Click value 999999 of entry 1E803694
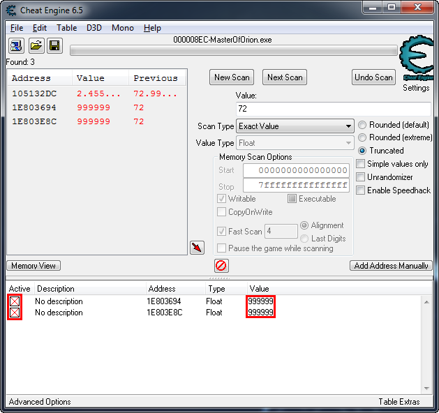The image size is (439, 413). [x=260, y=301]
